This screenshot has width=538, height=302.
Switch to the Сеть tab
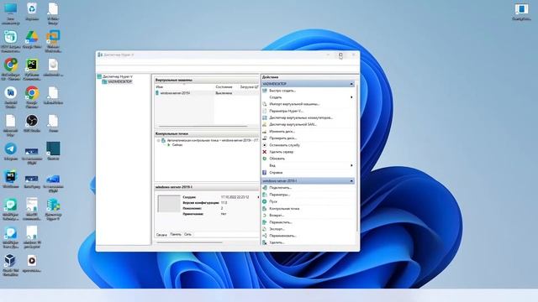pyautogui.click(x=187, y=235)
